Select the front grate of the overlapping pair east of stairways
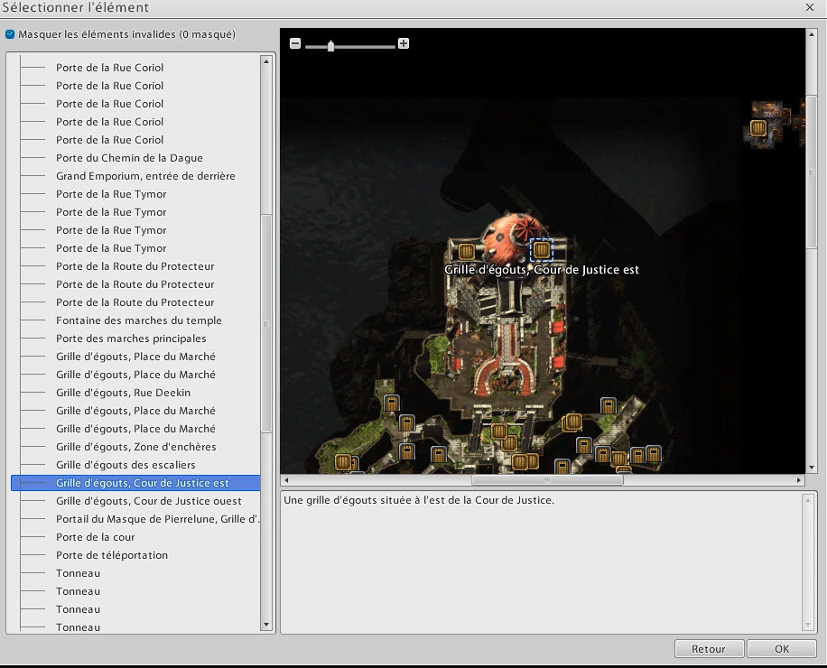 [573, 422]
